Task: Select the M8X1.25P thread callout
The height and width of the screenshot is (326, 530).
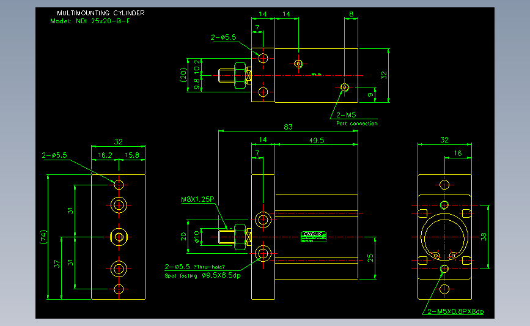Action: click(197, 199)
